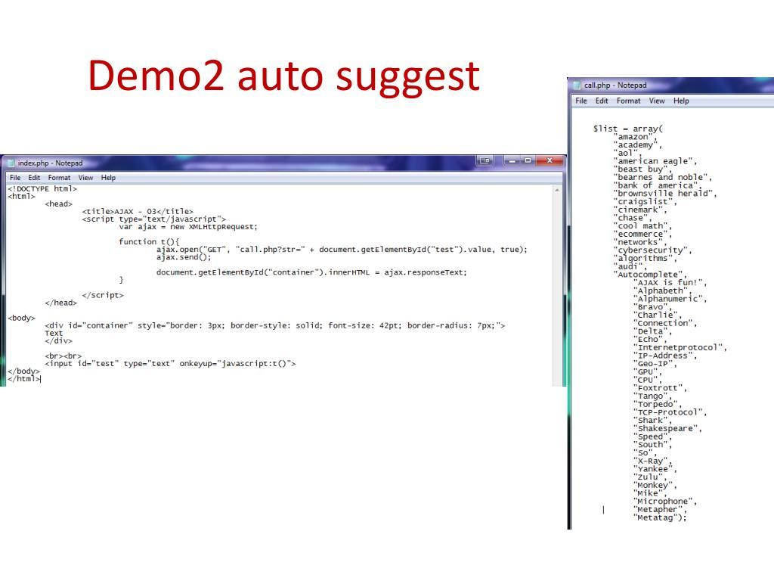Open Edit menu in index.php Notepad
The height and width of the screenshot is (581, 774).
click(x=34, y=177)
